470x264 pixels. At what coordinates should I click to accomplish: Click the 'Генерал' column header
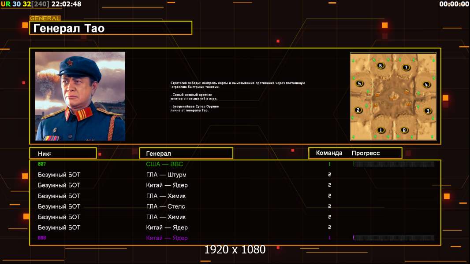click(x=186, y=154)
